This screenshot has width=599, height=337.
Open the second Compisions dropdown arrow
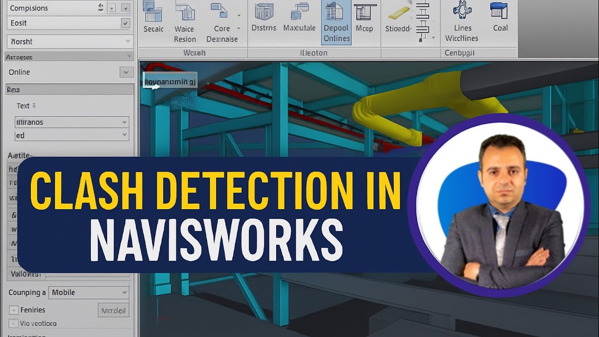(x=125, y=8)
